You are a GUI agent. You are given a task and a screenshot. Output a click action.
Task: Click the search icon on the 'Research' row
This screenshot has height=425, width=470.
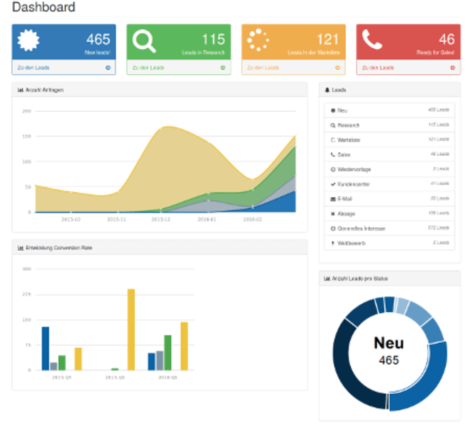coord(332,125)
